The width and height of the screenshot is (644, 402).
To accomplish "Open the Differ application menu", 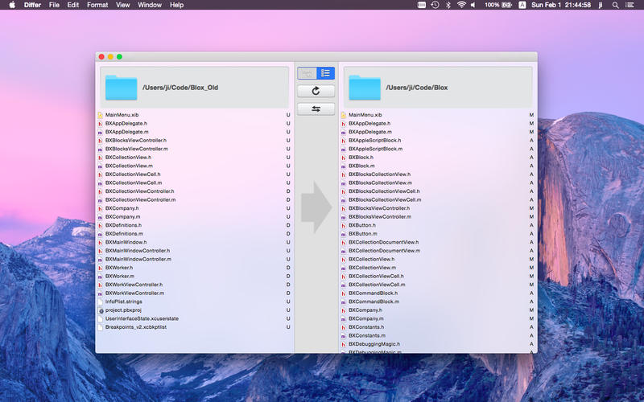I will tap(32, 5).
